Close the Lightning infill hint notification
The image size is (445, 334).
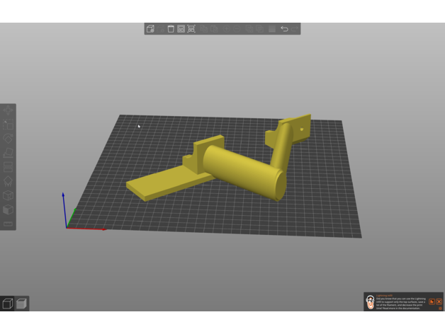(439, 301)
